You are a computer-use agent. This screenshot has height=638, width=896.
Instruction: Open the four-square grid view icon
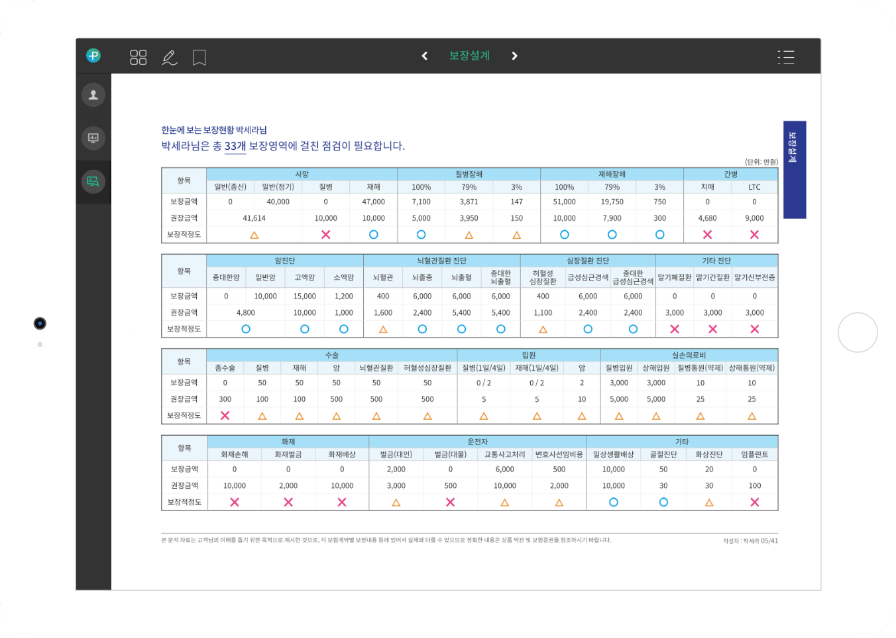click(x=138, y=57)
